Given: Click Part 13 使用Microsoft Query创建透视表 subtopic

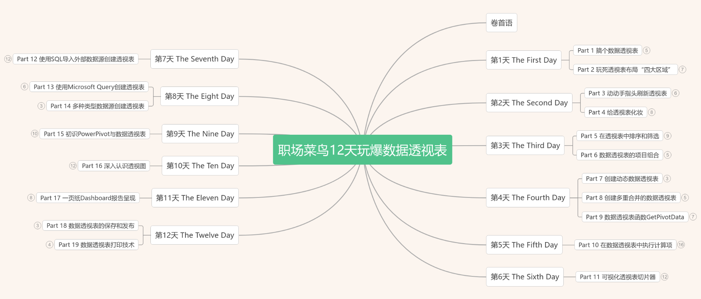Looking at the screenshot, I should point(89,87).
